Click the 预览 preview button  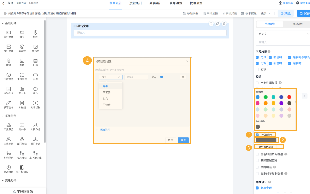click(286, 13)
